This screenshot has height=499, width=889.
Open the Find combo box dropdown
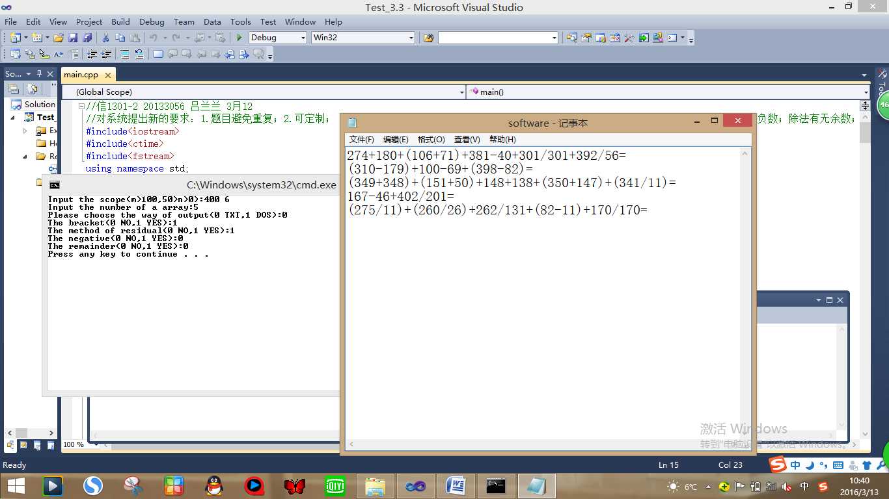click(x=554, y=38)
